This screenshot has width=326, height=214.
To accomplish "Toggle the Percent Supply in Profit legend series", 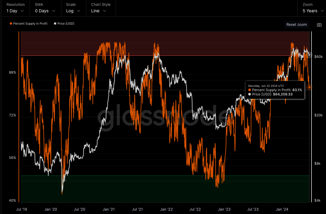I will [28, 24].
